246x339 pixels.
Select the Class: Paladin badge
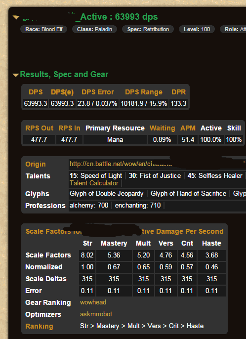94,30
